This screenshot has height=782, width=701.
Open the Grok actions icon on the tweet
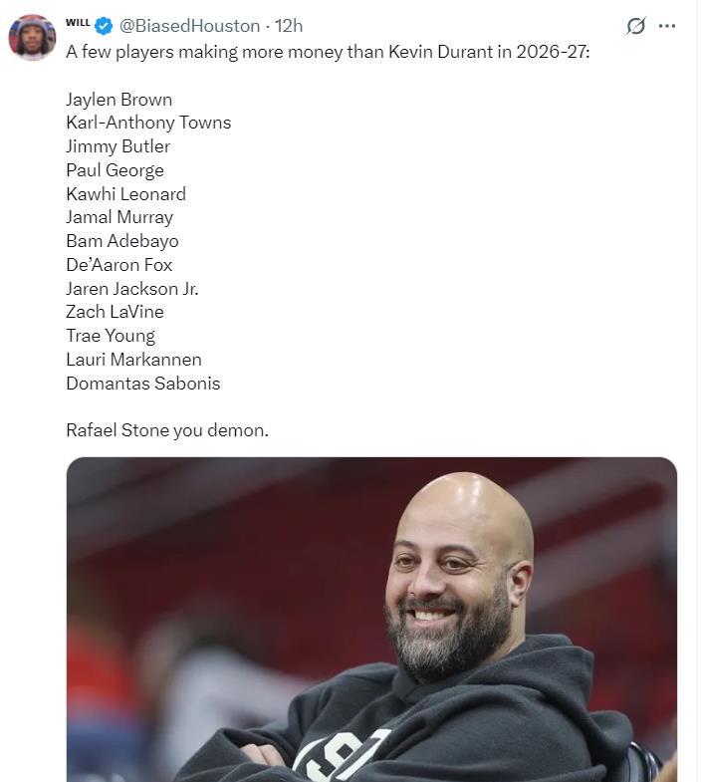pos(635,26)
